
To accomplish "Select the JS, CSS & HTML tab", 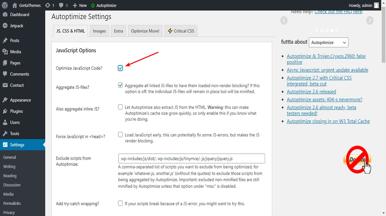I will pos(71,31).
